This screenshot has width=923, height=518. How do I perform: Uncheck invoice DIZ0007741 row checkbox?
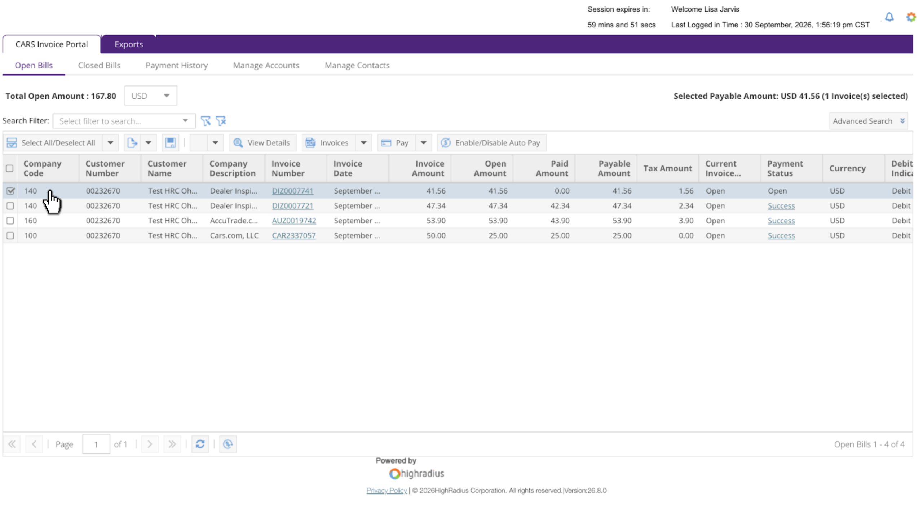click(x=10, y=191)
